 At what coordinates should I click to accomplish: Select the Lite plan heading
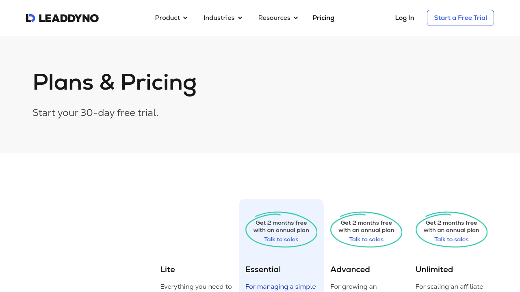(x=168, y=270)
